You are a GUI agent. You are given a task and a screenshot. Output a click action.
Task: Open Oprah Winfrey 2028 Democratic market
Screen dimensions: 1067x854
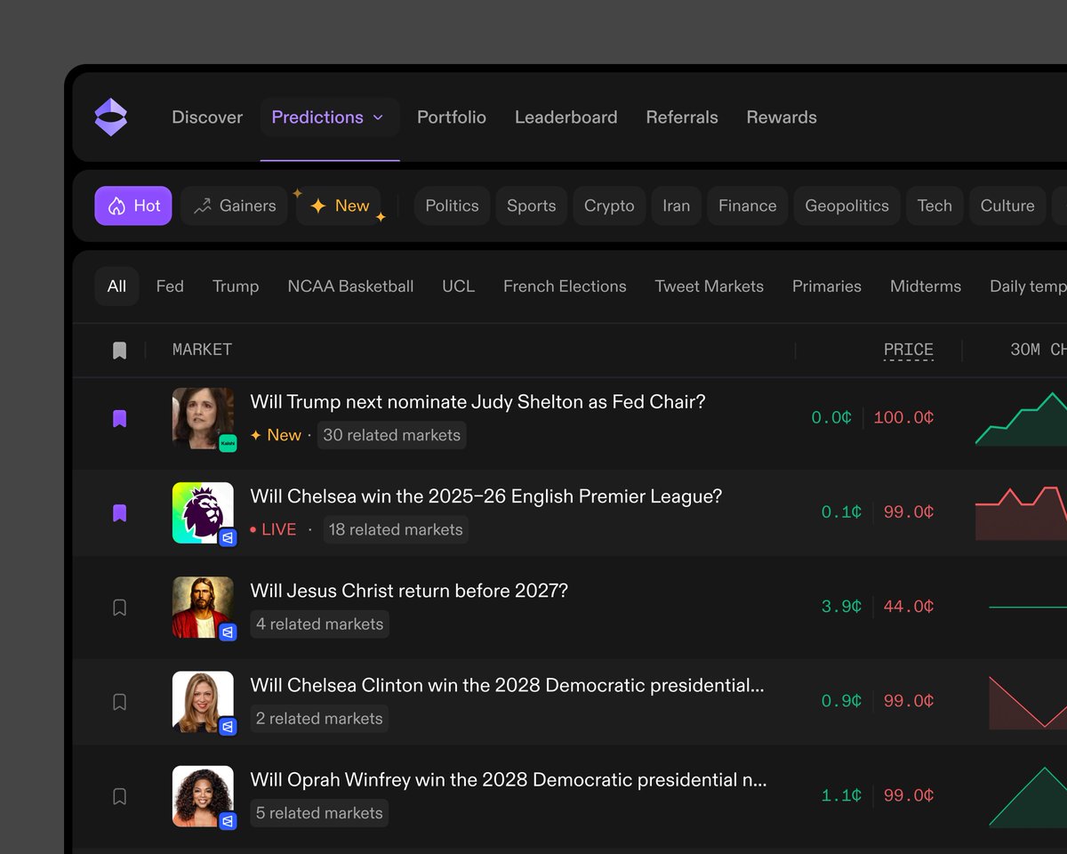pos(509,780)
